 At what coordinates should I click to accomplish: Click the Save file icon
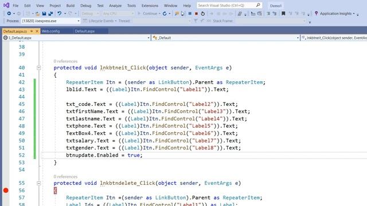pos(44,14)
